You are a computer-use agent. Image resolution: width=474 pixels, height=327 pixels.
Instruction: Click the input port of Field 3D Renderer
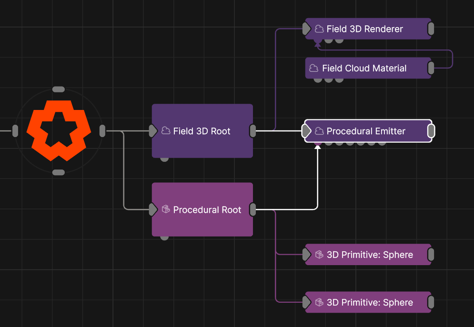click(307, 29)
